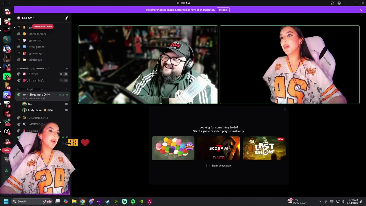The height and width of the screenshot is (206, 366).
Task: Open File Explorer from the taskbar
Action: 74,201
